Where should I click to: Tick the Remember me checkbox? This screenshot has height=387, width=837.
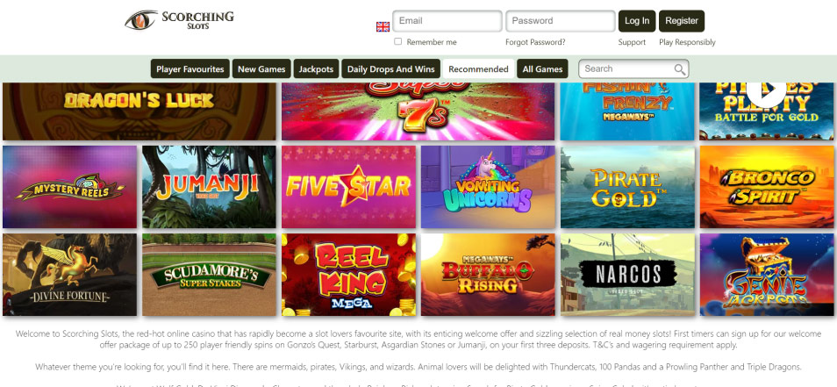[x=397, y=41]
